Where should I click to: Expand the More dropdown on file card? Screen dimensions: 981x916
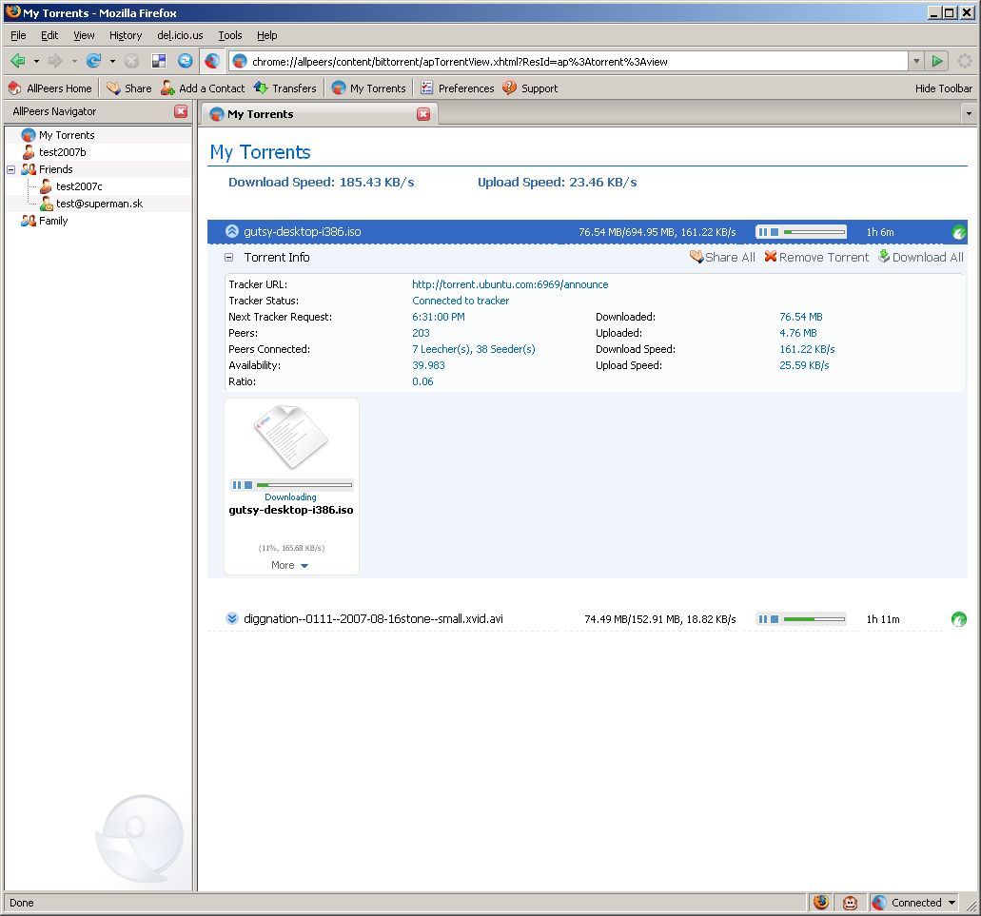click(x=289, y=565)
